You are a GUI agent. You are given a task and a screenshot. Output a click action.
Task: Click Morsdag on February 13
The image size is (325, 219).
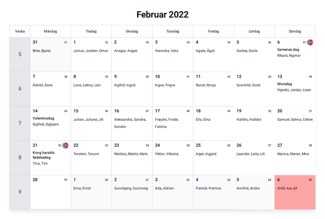click(x=284, y=84)
